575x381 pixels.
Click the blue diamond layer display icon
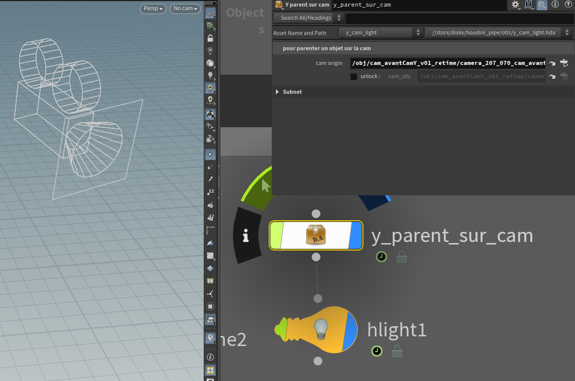(x=210, y=268)
